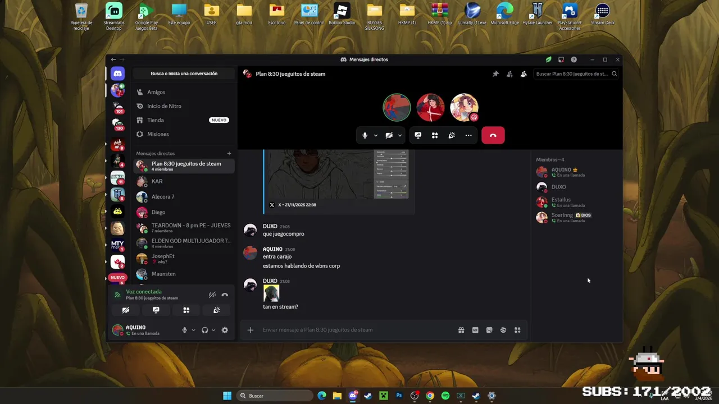Open ELDEN GOD MULTIJUGADOR group chat
The width and height of the screenshot is (719, 404).
point(184,243)
